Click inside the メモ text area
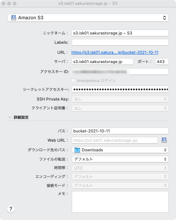The width and height of the screenshot is (176, 220). tap(120, 202)
